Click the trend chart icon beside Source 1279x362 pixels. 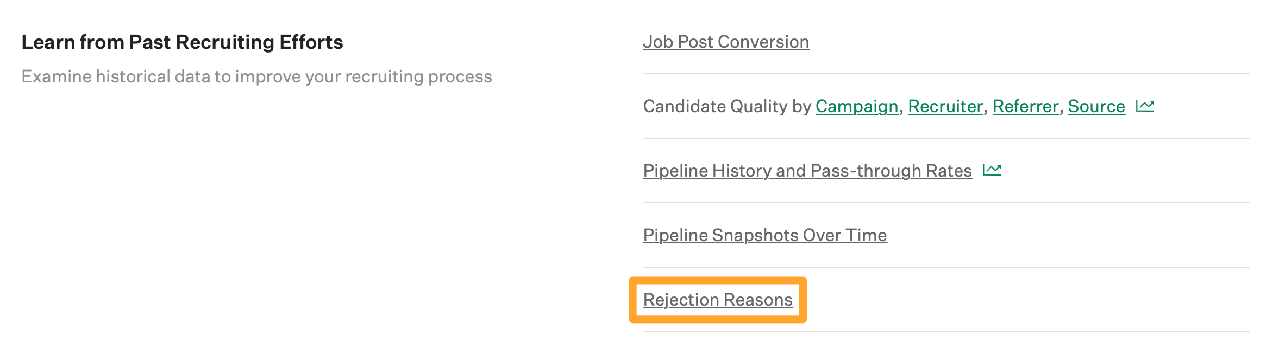click(1145, 106)
